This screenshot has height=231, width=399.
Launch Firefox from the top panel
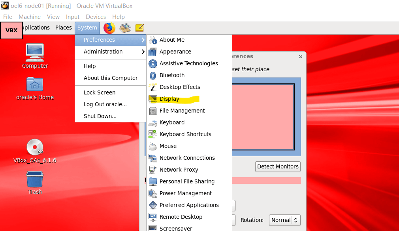point(109,28)
